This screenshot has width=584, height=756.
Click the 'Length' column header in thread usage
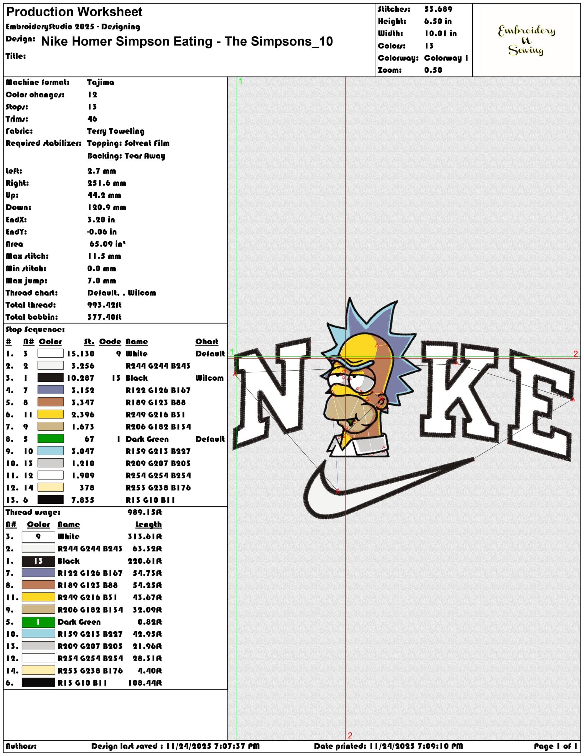(149, 524)
